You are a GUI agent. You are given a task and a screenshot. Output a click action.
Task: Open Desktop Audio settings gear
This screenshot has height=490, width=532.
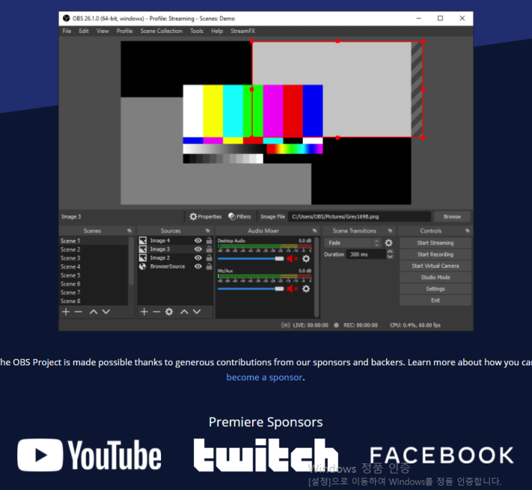[x=306, y=259]
